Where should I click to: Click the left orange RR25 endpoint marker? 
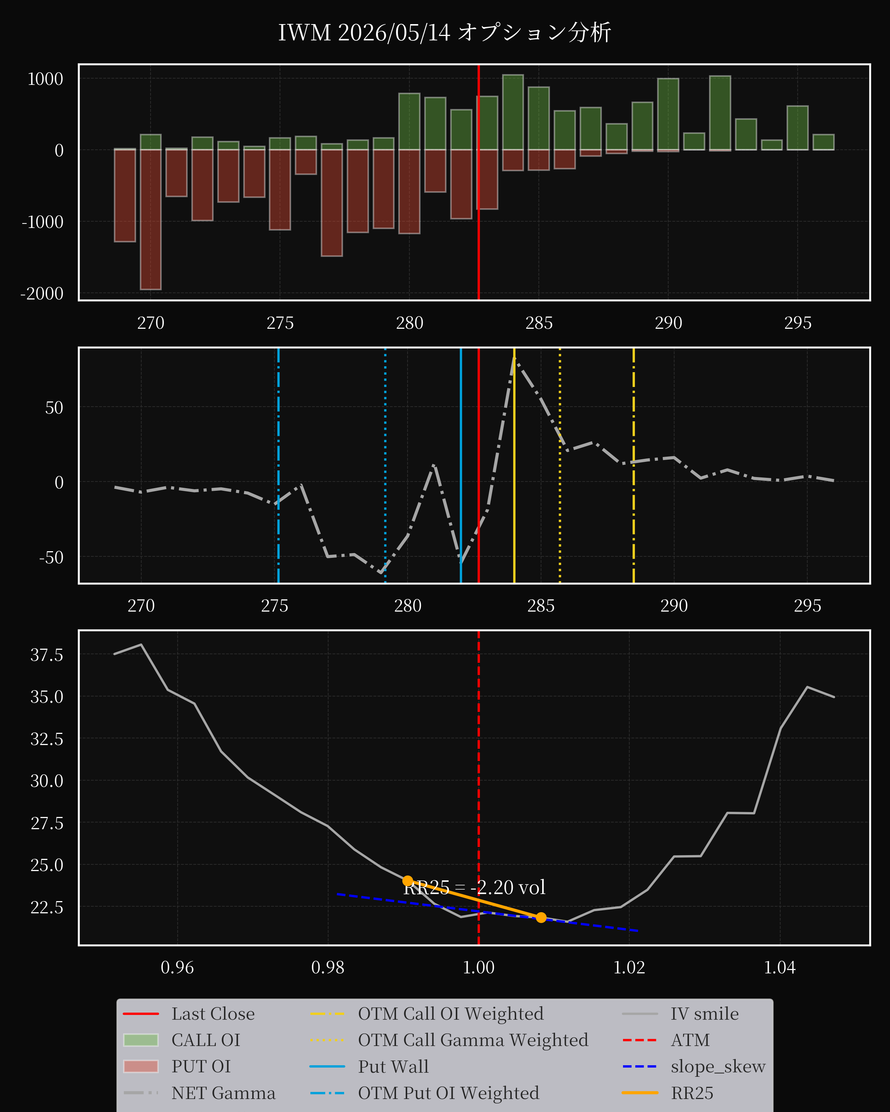pos(408,881)
